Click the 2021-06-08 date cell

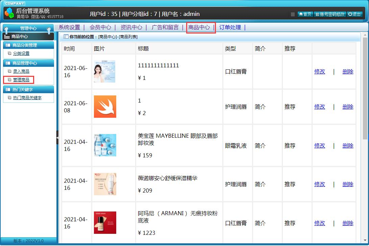(76, 107)
